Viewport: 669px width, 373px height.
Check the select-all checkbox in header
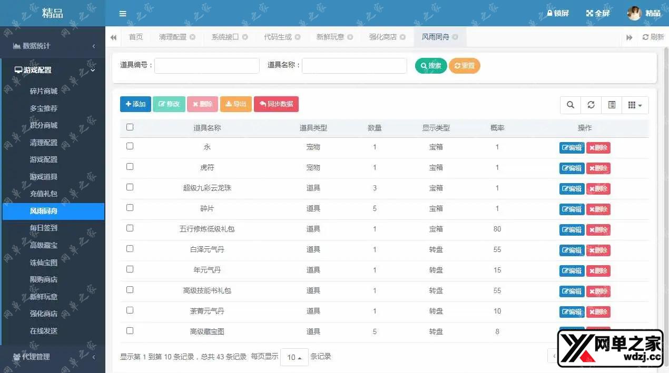coord(130,127)
